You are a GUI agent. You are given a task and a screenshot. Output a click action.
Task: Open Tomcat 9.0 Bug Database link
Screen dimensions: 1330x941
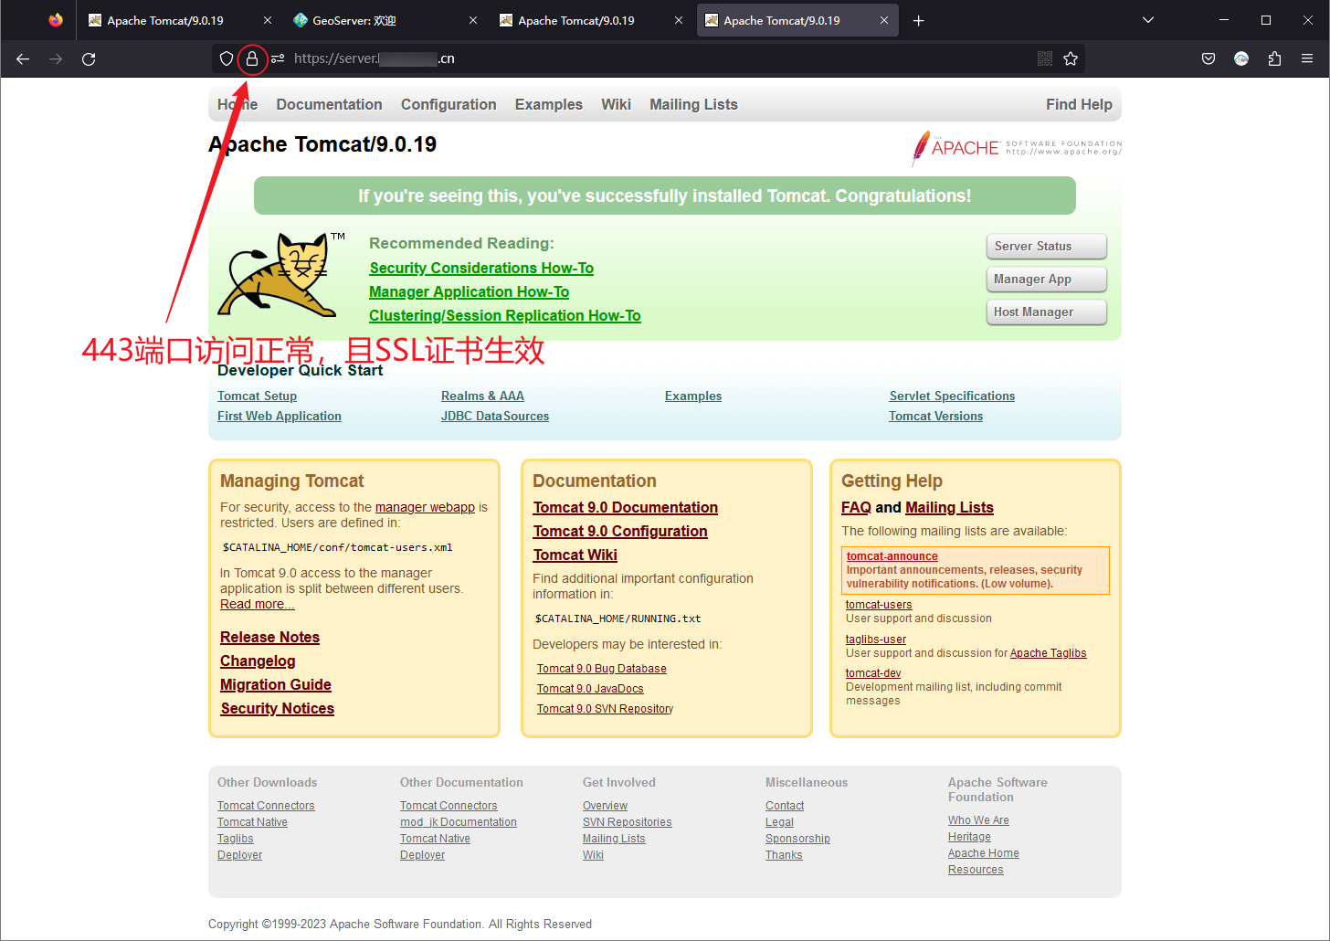pyautogui.click(x=602, y=669)
